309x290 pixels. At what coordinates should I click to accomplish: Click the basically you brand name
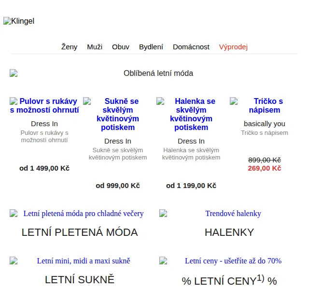pyautogui.click(x=265, y=124)
